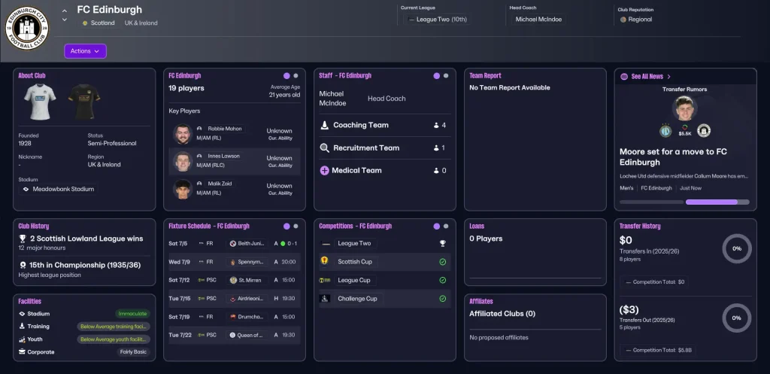Click the news carousel progress bar

click(684, 202)
